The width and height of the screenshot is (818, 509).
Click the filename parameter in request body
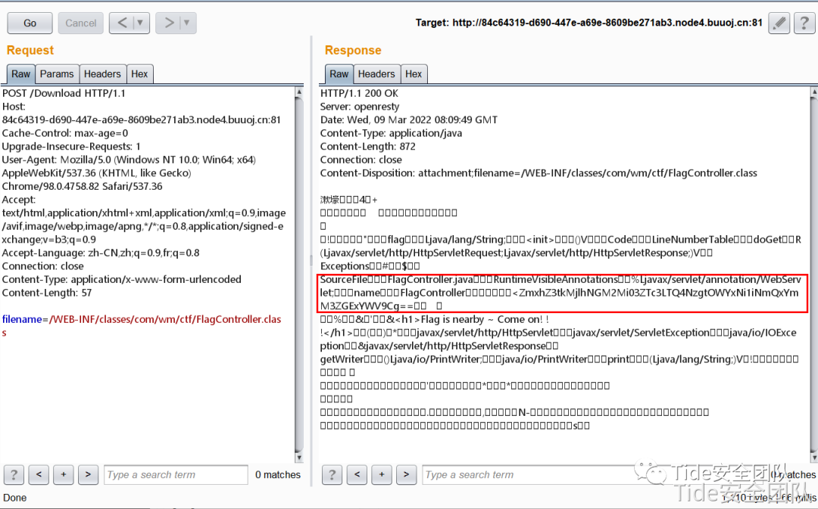pyautogui.click(x=23, y=319)
